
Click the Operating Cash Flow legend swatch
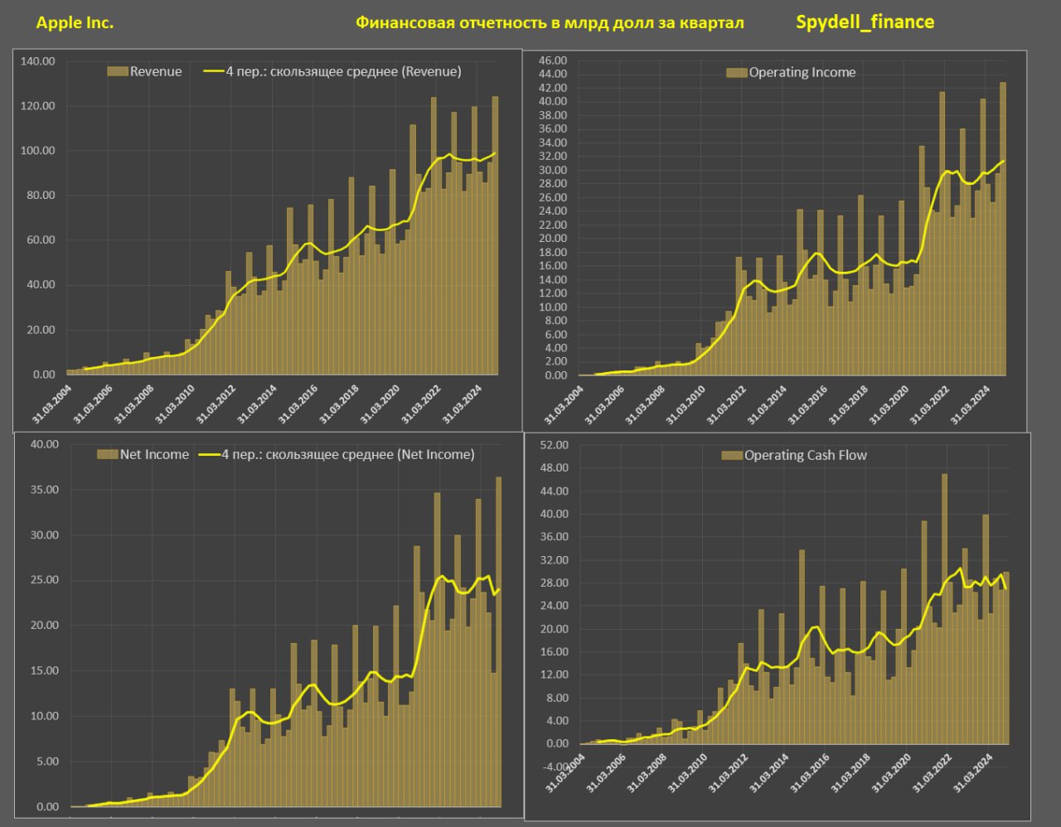click(x=731, y=456)
